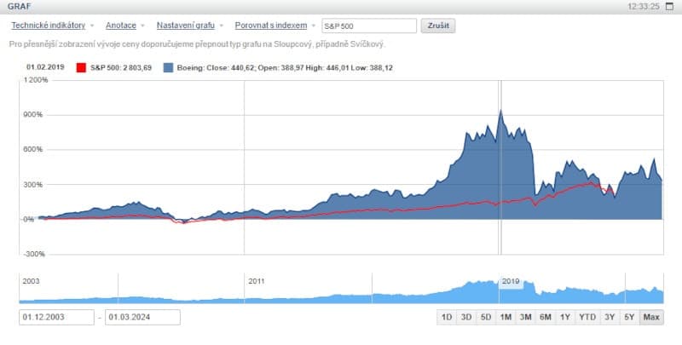Viewport: 682px width, 345px height.
Task: Expand the arrow beside Technické indikátory
Action: 92,26
